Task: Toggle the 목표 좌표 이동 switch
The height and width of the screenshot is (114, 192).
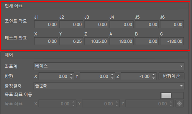Action: 172,95
